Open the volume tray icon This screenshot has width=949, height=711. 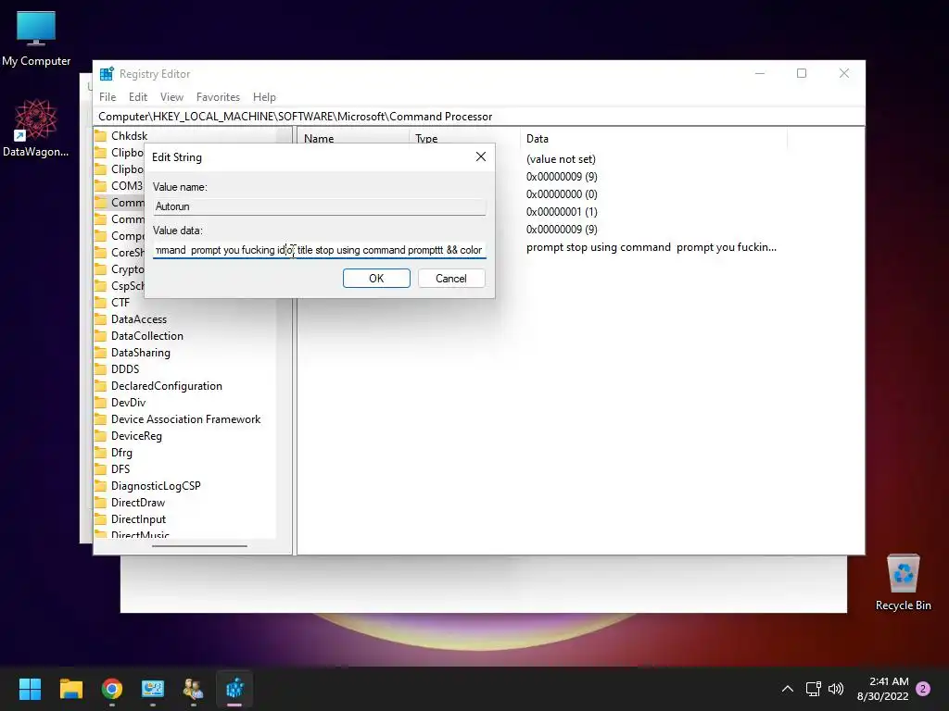pos(836,689)
